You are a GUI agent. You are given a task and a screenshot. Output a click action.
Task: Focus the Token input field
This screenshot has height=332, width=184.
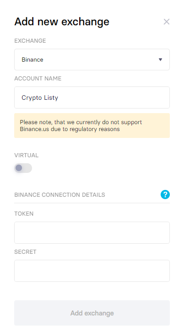point(92,233)
